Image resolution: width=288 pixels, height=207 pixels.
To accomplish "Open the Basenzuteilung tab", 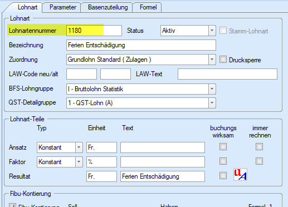I will [108, 7].
